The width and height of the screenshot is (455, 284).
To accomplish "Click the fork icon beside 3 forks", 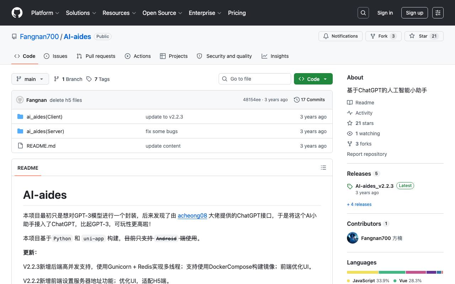I will 350,144.
